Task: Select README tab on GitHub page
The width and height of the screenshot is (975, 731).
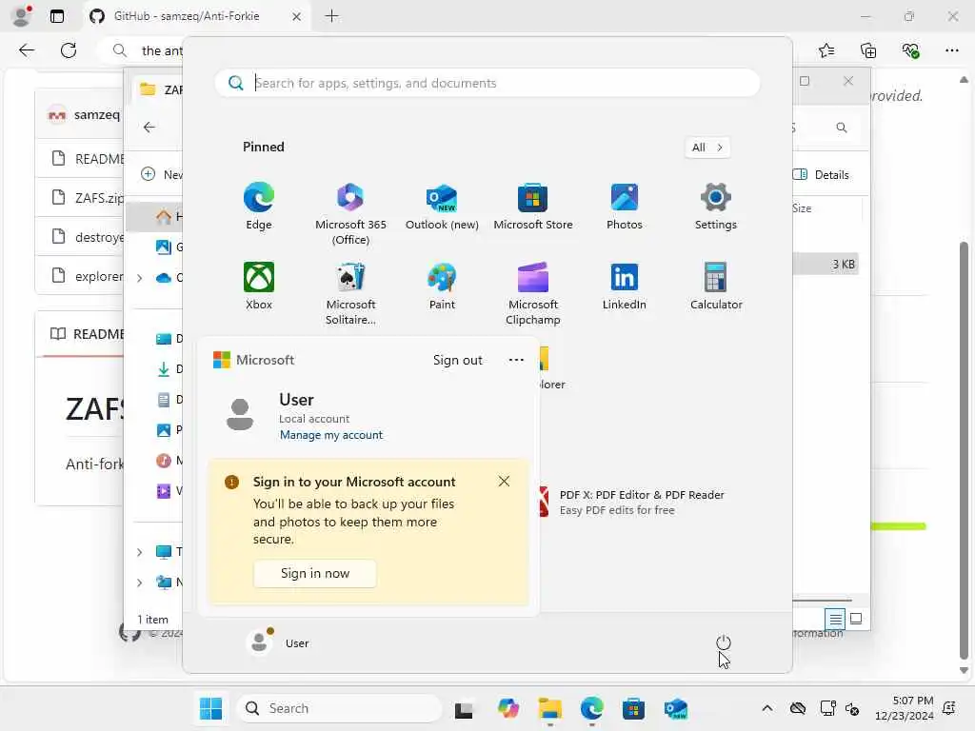Action: coord(87,334)
